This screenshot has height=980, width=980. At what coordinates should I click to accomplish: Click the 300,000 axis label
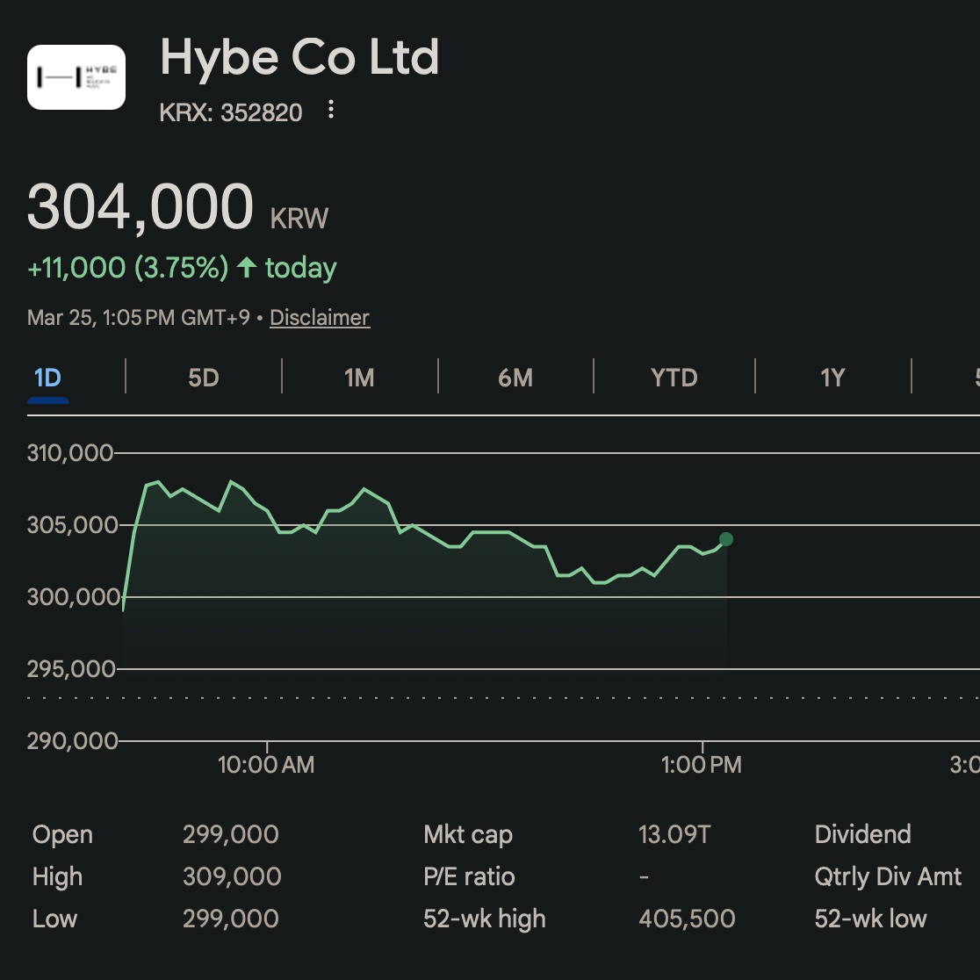74,597
